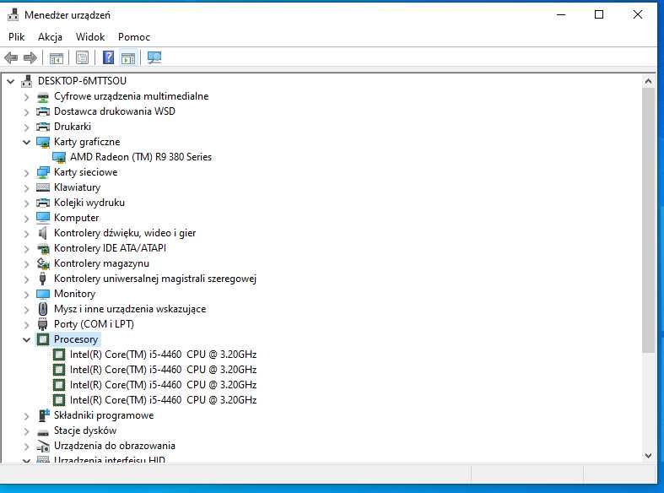Click the speaker icon for Kontrolery dźwięku
The width and height of the screenshot is (664, 493).
pos(43,233)
